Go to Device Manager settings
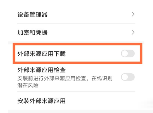The width and height of the screenshot is (153, 113). point(32,15)
